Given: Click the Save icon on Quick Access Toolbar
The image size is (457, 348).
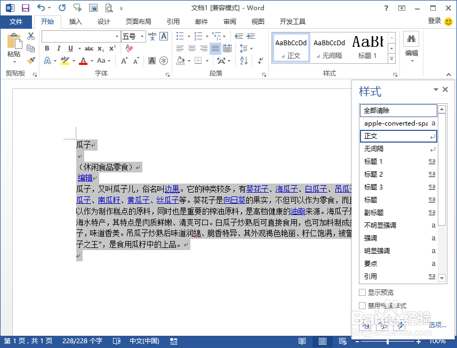Looking at the screenshot, I should (x=25, y=7).
